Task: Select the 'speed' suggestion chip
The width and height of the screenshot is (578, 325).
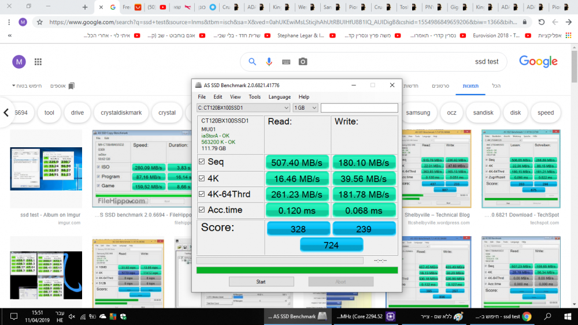Action: [x=545, y=113]
